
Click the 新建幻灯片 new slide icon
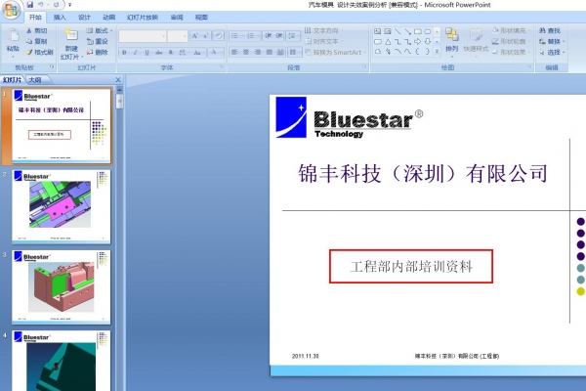click(71, 35)
